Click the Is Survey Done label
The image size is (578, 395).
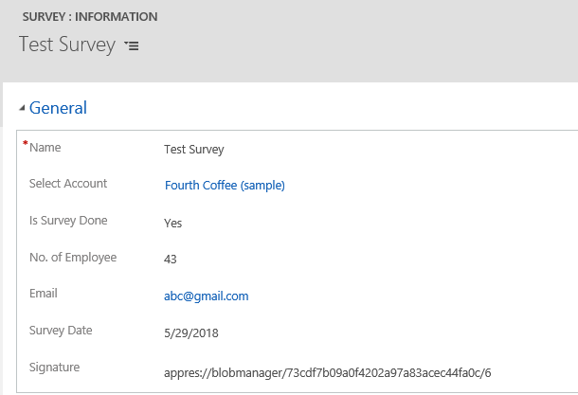pyautogui.click(x=68, y=221)
